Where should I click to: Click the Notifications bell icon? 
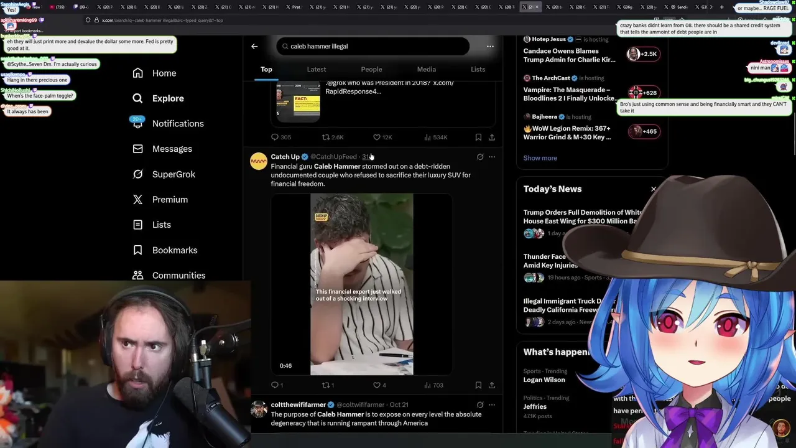(x=138, y=123)
